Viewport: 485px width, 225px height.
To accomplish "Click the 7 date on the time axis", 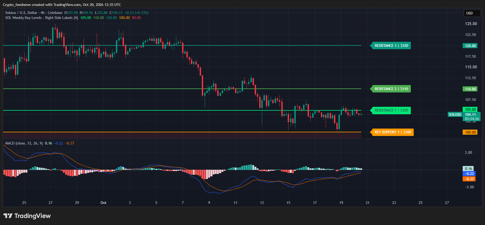I will (183, 203).
